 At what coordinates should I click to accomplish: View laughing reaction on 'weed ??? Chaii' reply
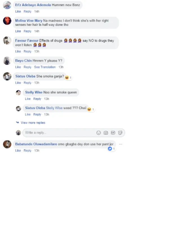(91, 109)
